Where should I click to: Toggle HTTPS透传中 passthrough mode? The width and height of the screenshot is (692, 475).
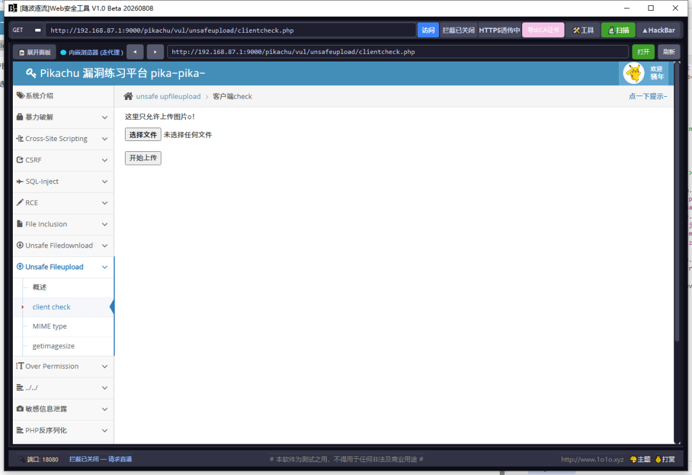[x=499, y=30]
